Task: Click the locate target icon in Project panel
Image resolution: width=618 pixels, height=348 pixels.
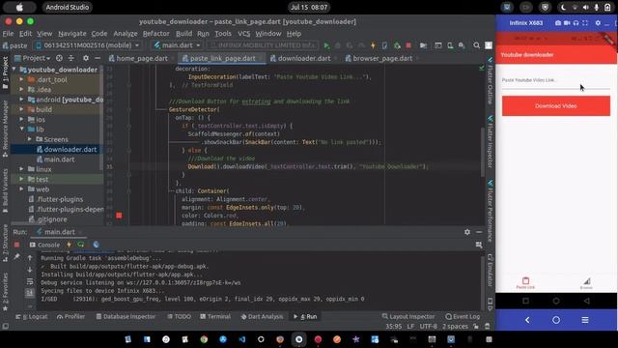Action: [59, 58]
